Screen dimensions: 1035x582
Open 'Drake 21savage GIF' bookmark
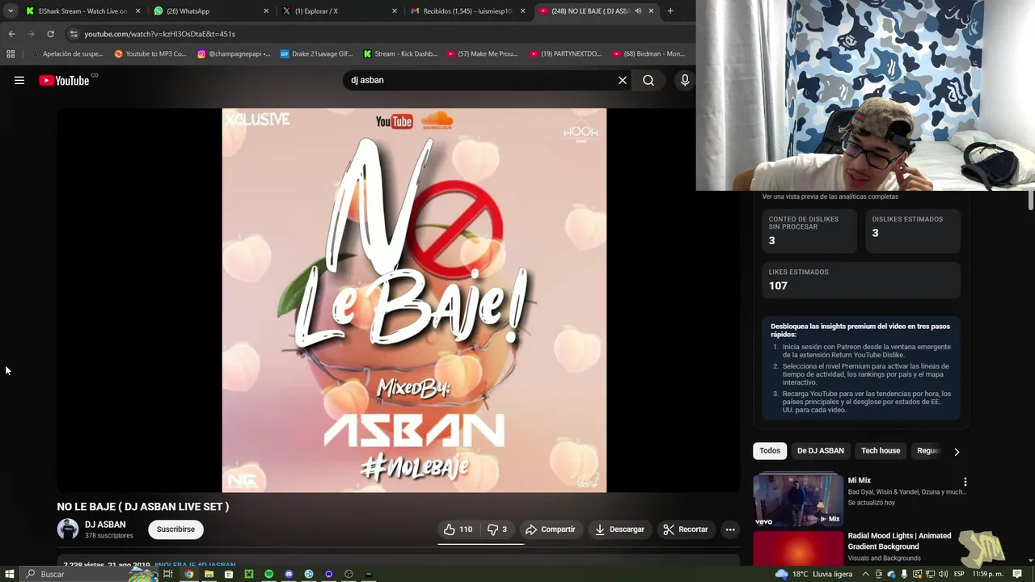[316, 54]
